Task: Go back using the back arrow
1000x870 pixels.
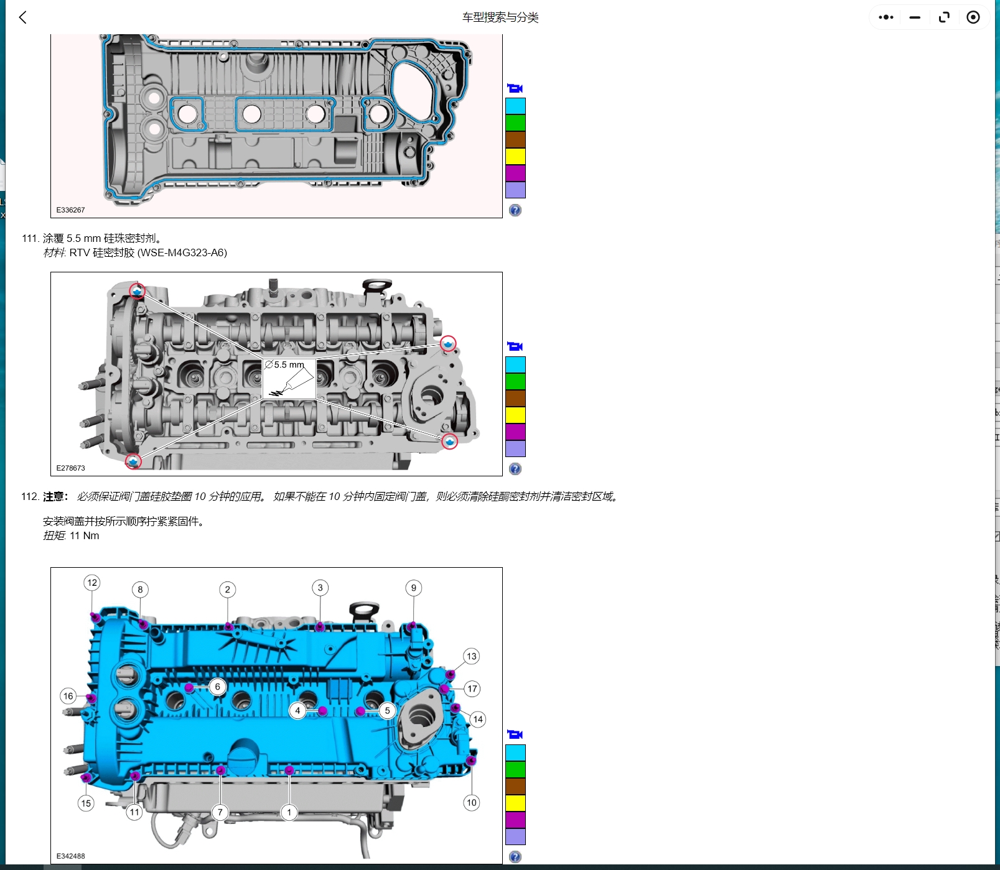Action: click(x=22, y=17)
